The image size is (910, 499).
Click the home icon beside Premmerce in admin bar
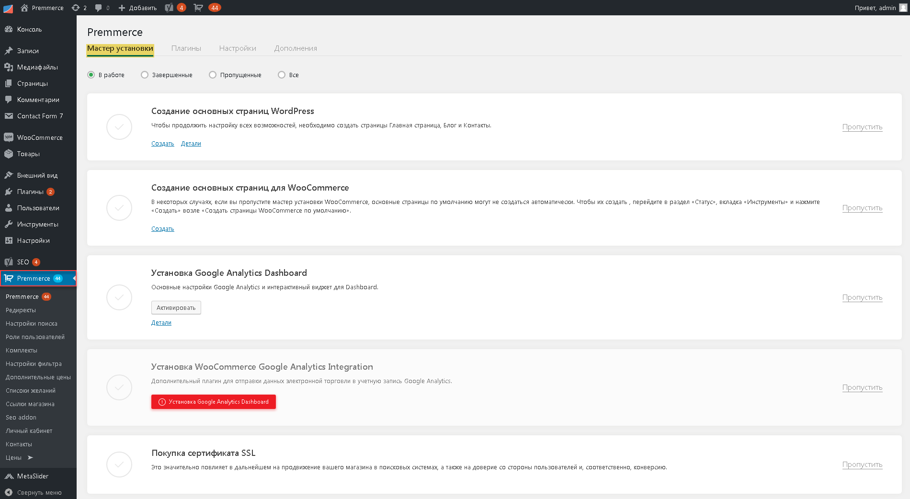pos(24,8)
